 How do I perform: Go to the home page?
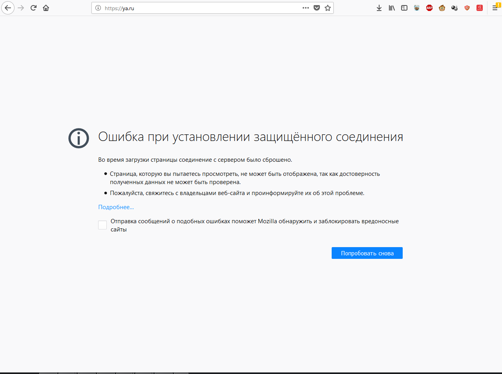coord(46,7)
